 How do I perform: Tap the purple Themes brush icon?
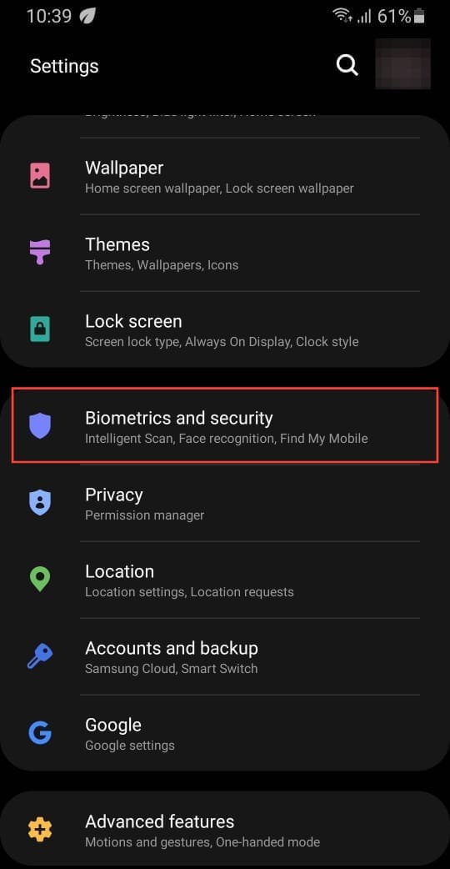coord(40,252)
